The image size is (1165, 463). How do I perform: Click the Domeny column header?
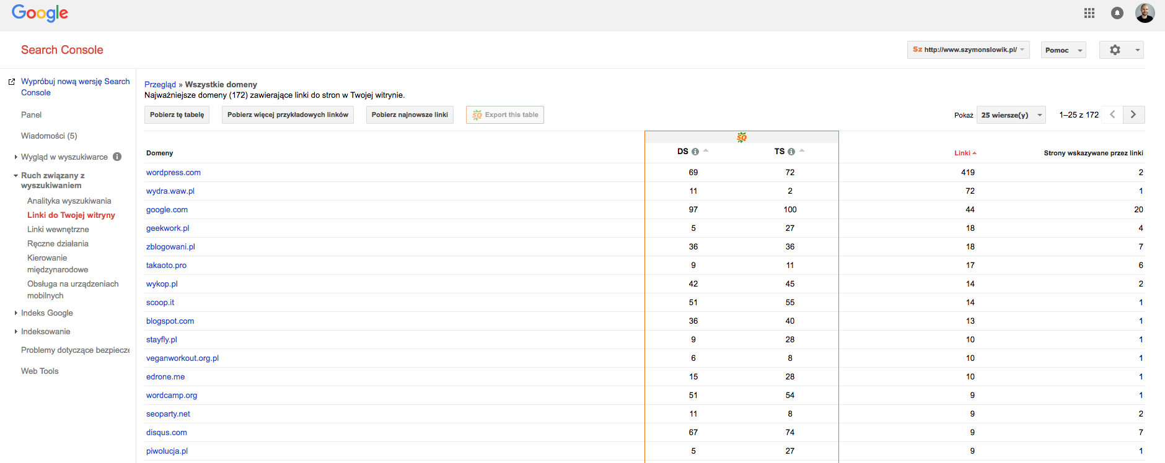click(x=160, y=153)
